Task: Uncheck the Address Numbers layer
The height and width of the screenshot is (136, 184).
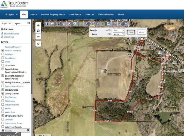Action: (x=3, y=50)
